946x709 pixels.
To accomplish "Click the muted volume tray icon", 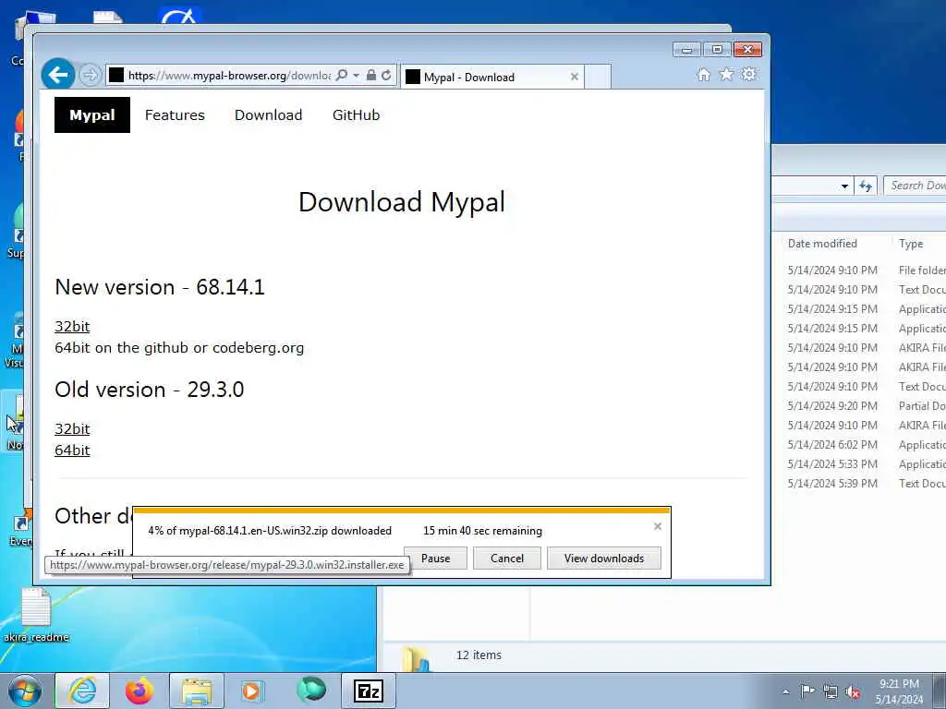I will (x=853, y=691).
